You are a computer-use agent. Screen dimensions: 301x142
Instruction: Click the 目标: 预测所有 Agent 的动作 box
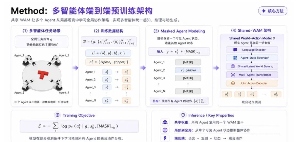tap(179, 101)
